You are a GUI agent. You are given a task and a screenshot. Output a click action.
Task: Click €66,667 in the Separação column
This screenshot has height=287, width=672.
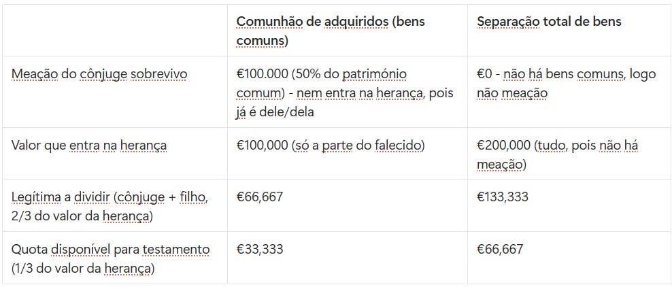tap(500, 250)
